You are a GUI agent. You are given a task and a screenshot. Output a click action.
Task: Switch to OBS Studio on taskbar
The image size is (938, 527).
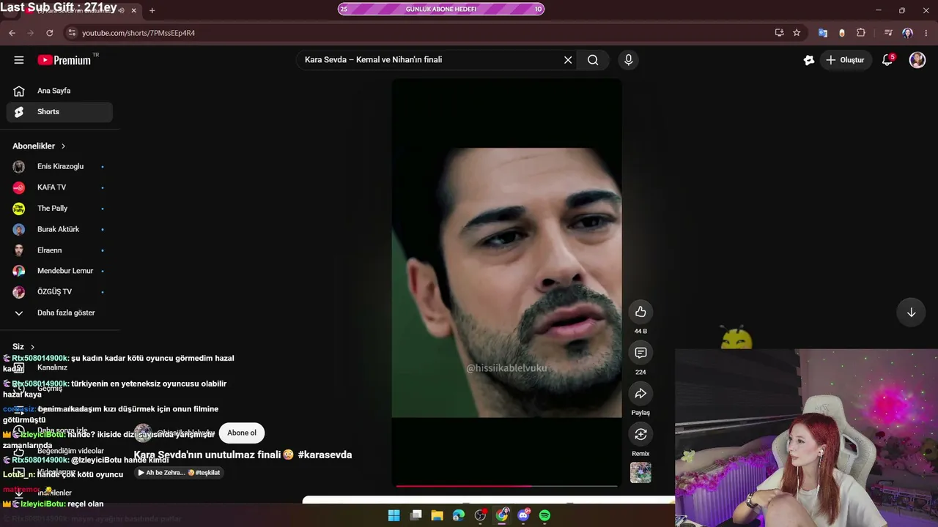pos(481,515)
